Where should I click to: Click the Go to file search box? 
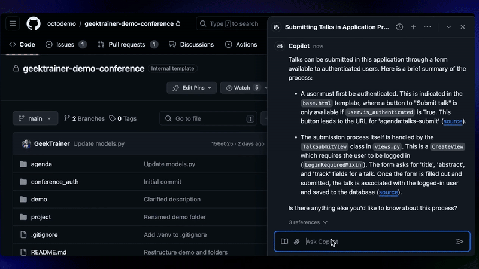[x=207, y=118]
